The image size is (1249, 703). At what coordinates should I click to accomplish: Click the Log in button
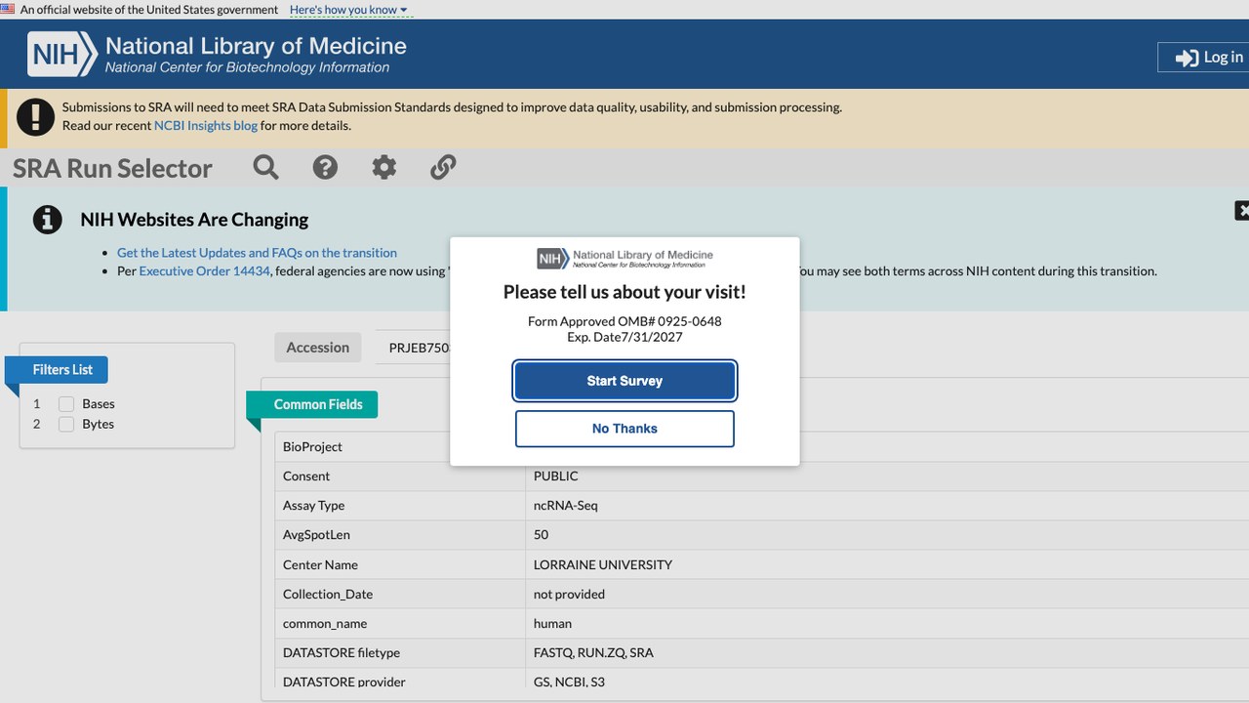(x=1206, y=58)
